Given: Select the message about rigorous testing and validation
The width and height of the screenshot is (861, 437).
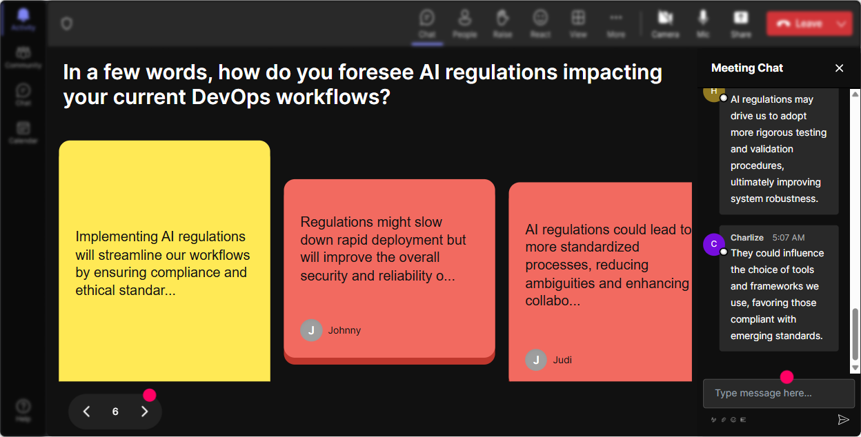Looking at the screenshot, I should coord(779,152).
